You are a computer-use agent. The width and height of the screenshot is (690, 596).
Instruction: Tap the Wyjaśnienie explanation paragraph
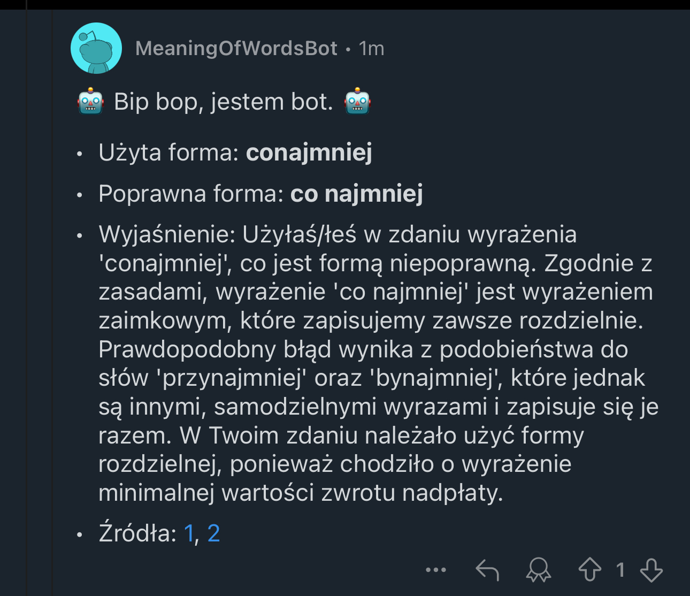(x=374, y=364)
